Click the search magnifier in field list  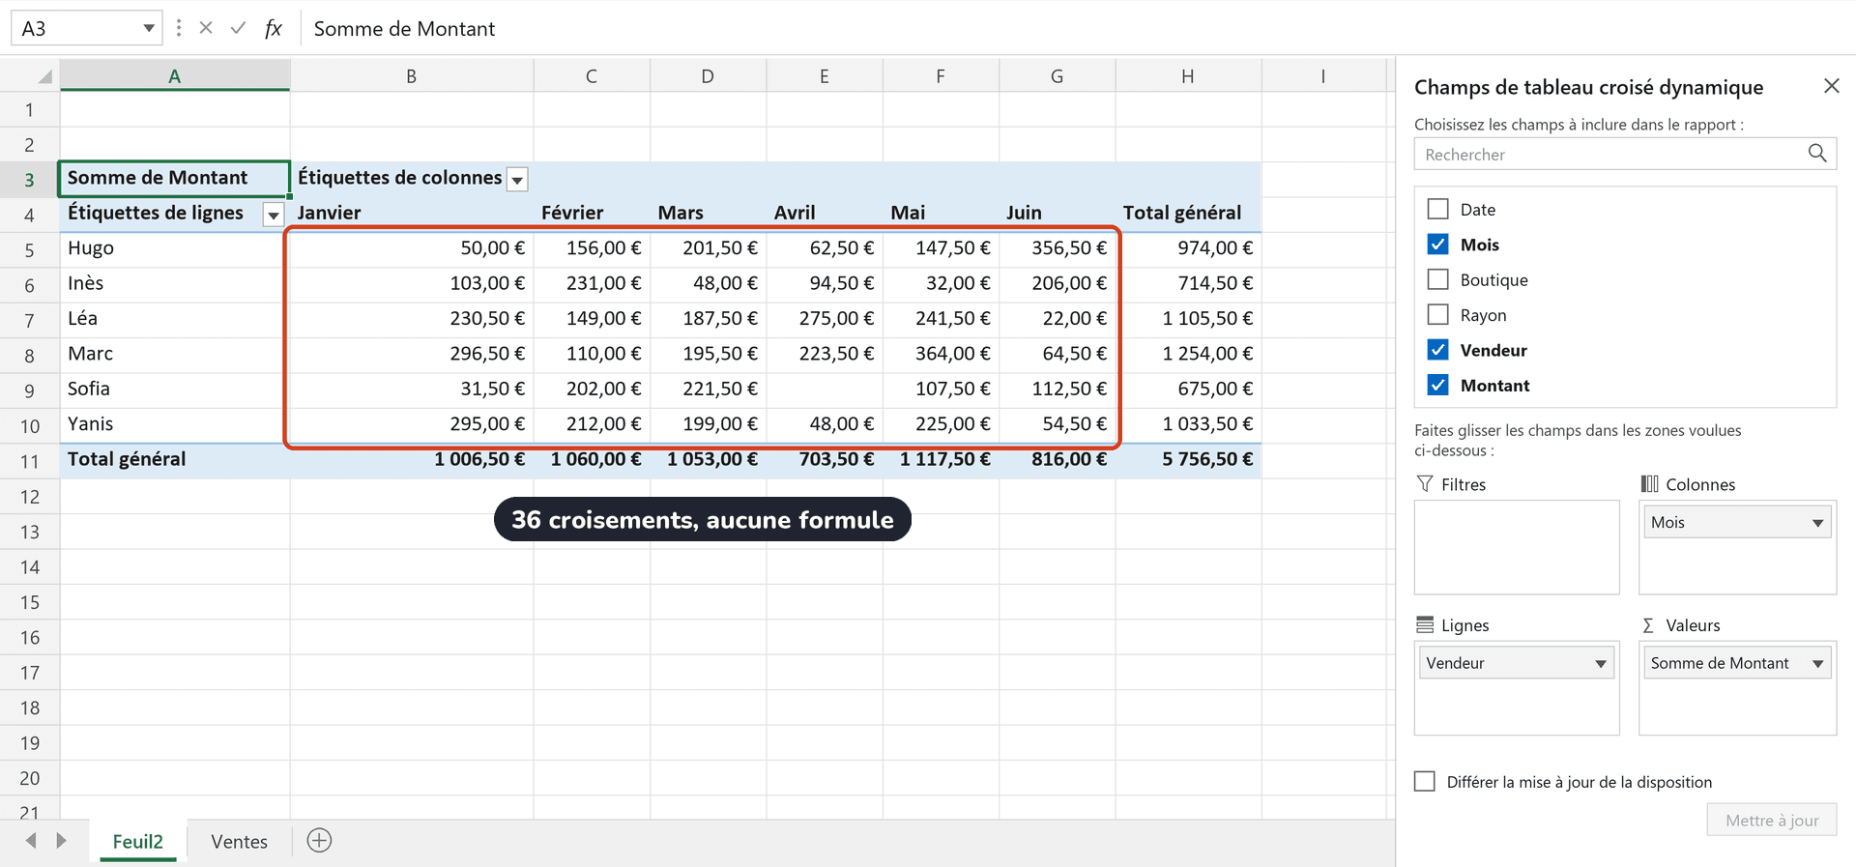(1817, 153)
